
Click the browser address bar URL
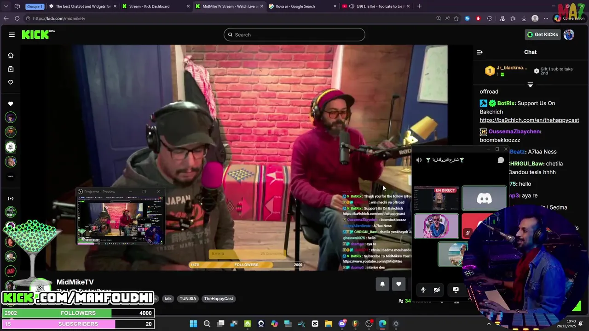click(59, 18)
